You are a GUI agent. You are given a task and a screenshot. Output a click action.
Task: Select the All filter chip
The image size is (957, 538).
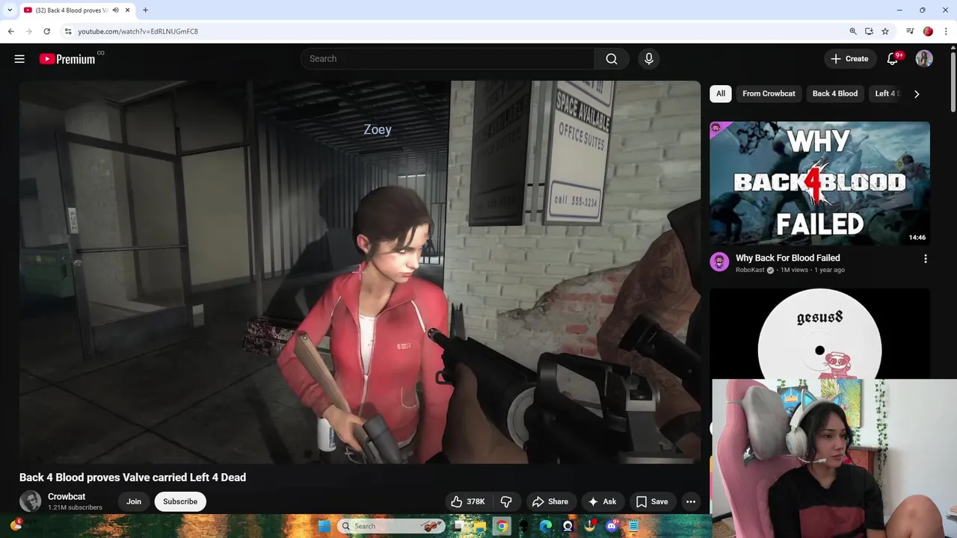[x=721, y=93]
